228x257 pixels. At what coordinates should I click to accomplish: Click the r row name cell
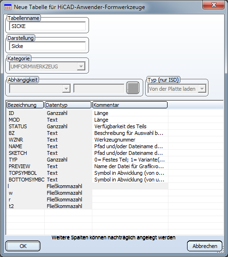[x=25, y=200]
